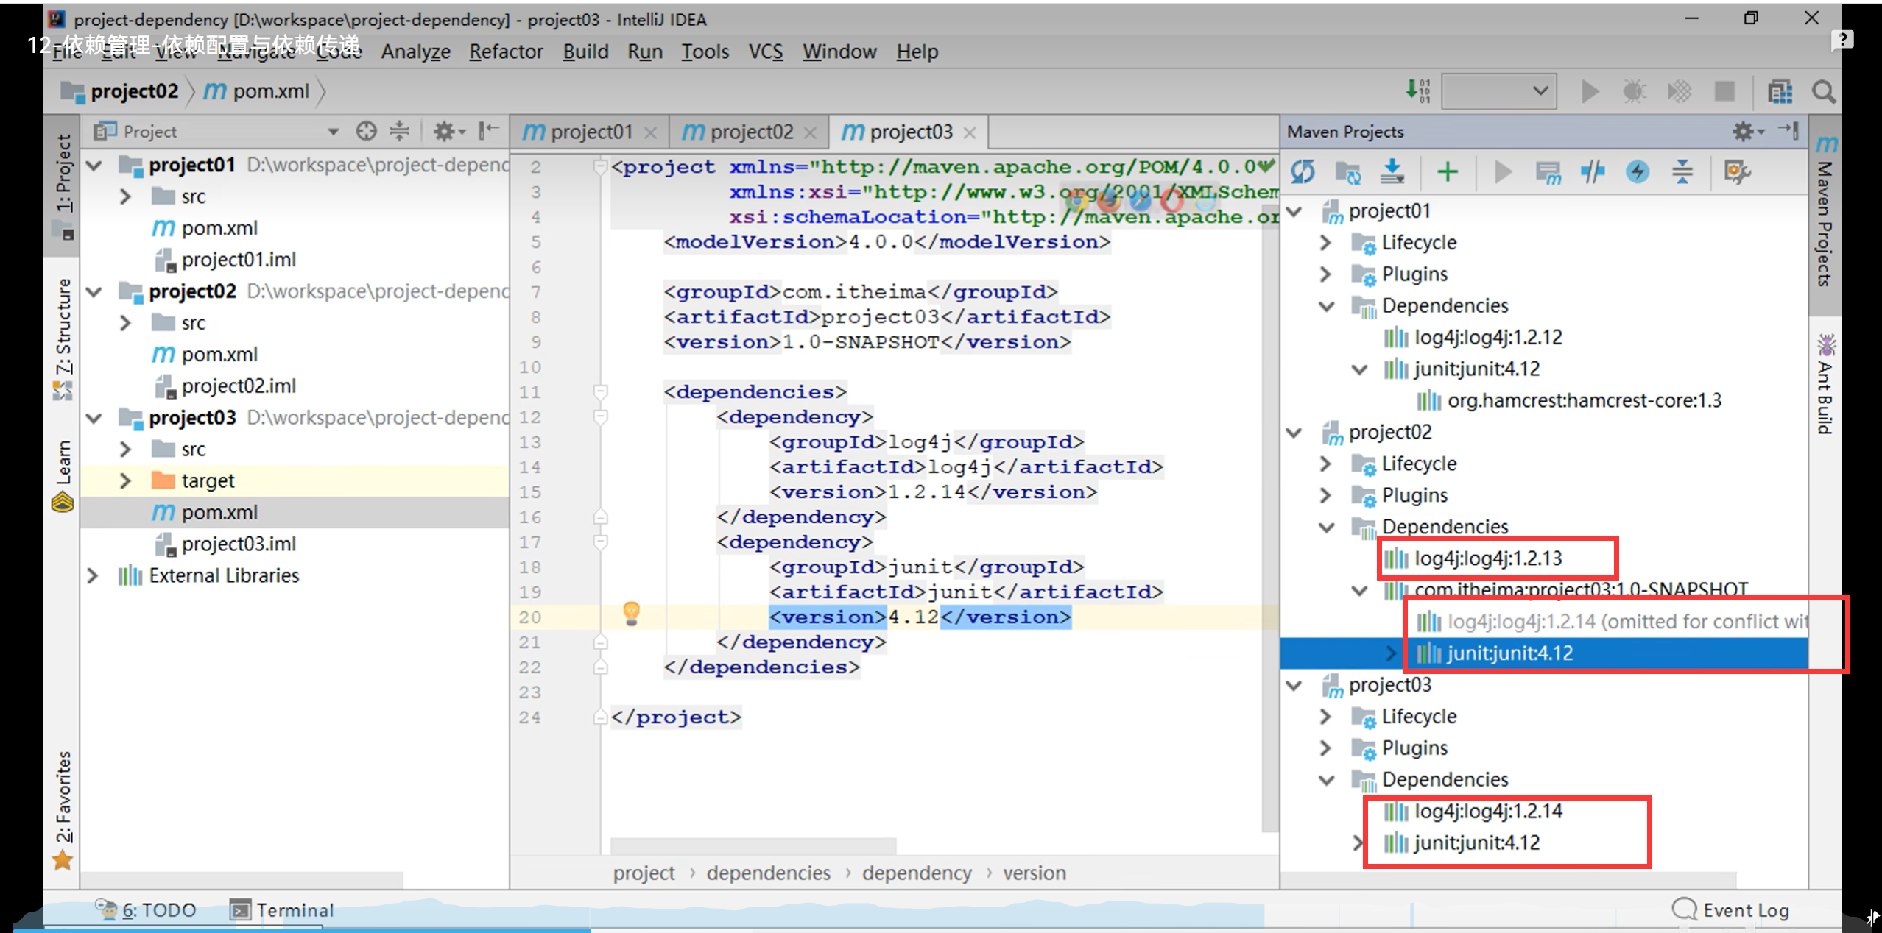Screen dimensions: 1882x933
Task: Click download sources and documentation icon
Action: click(x=1392, y=172)
